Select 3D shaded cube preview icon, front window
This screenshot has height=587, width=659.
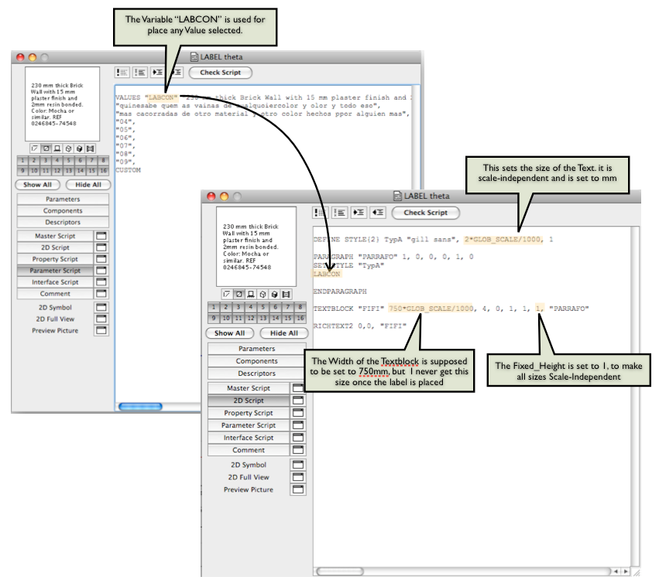(x=274, y=295)
